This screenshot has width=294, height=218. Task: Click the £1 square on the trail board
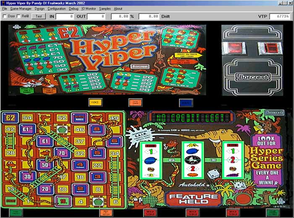point(45,141)
